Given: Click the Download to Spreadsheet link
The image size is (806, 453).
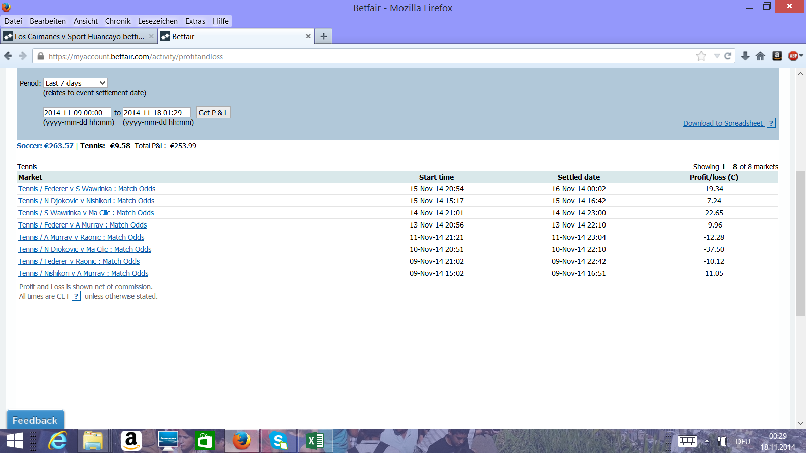Looking at the screenshot, I should tap(723, 123).
